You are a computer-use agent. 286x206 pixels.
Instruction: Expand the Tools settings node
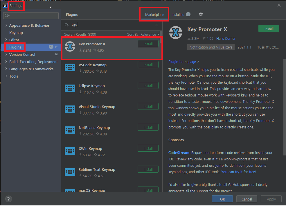click(x=6, y=76)
